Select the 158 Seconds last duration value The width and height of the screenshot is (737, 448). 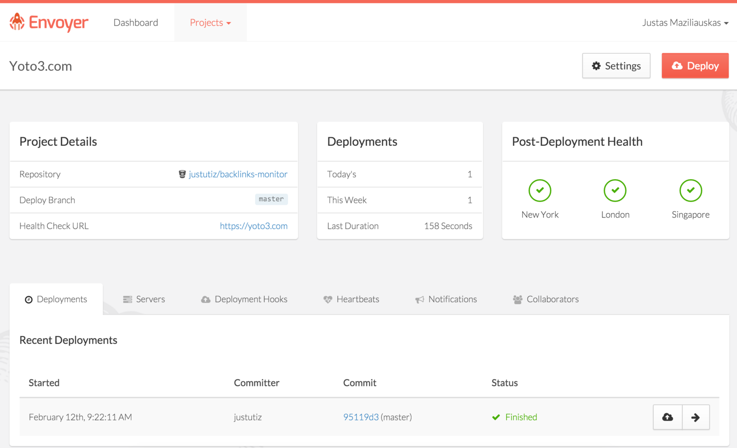pos(448,226)
